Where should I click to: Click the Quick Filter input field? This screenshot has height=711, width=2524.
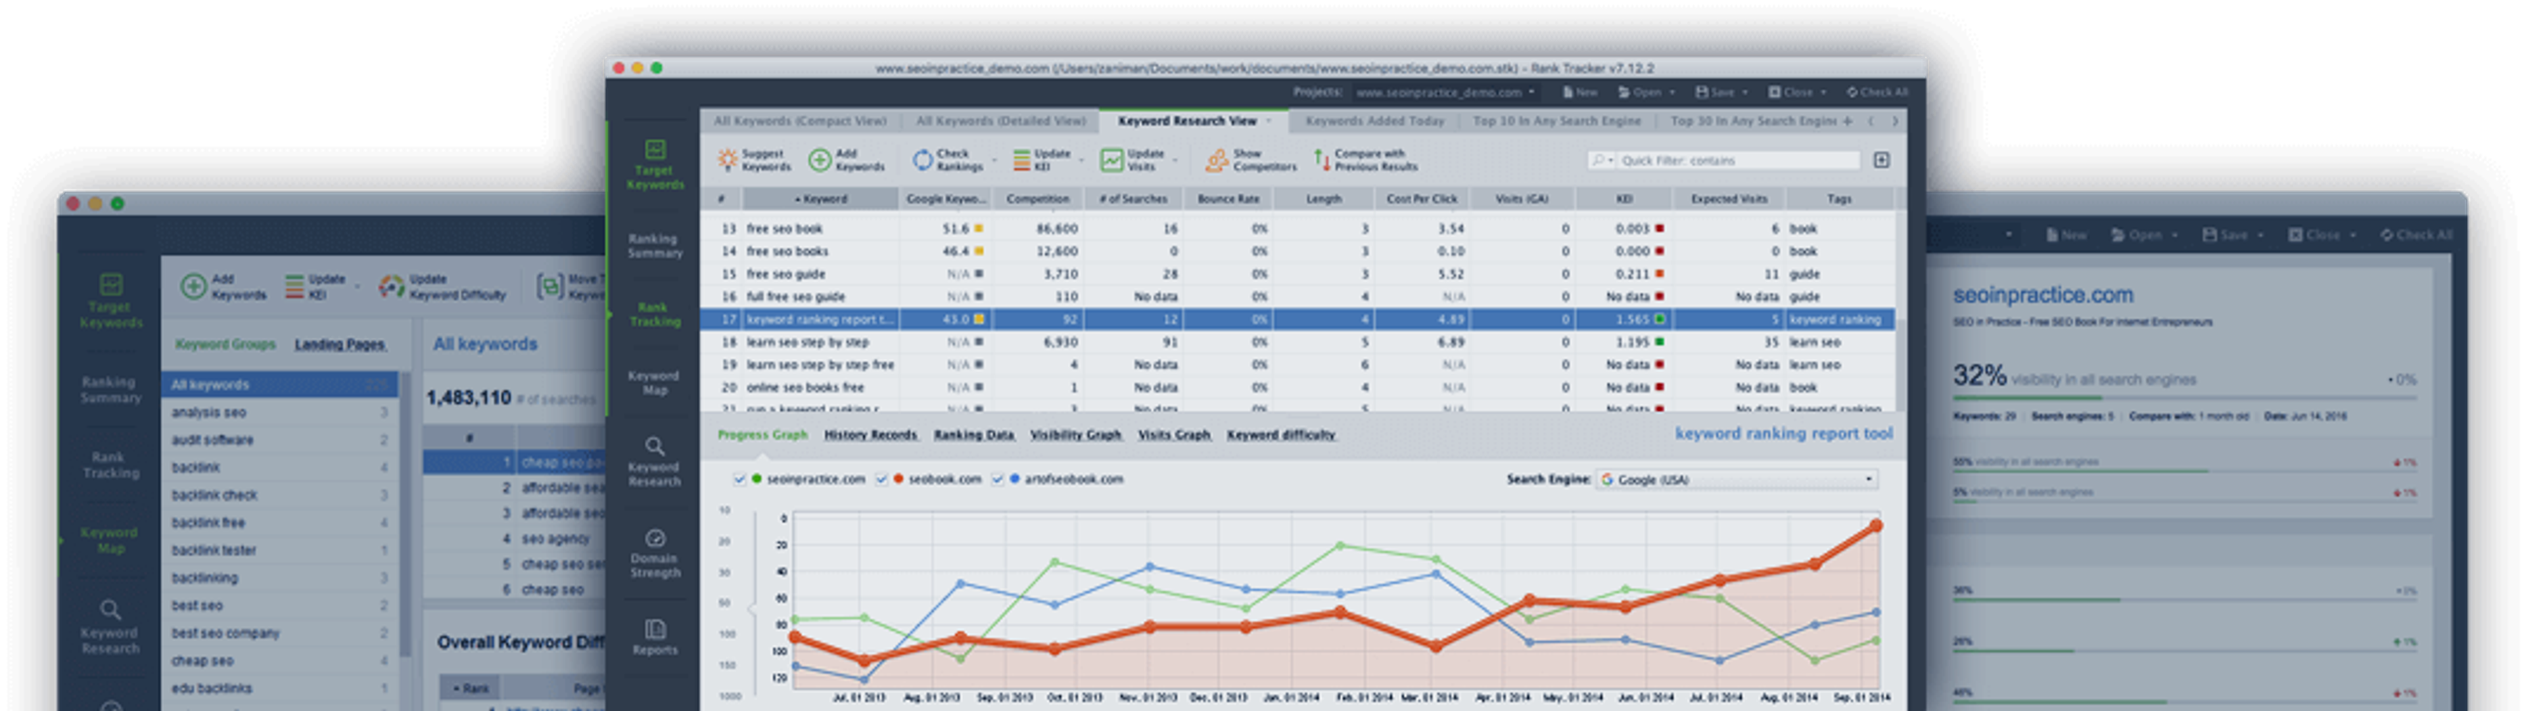click(x=1737, y=160)
